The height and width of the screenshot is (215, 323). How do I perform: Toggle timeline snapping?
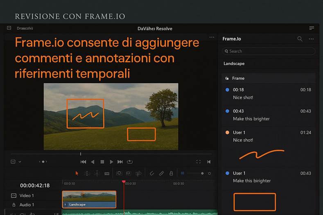pyautogui.click(x=152, y=173)
